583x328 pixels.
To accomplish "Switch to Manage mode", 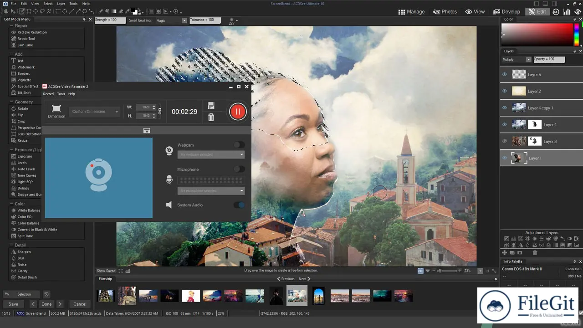I will click(x=411, y=12).
